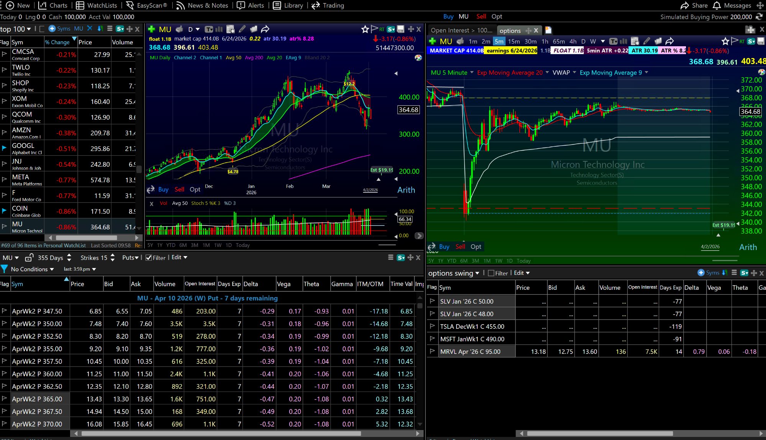The width and height of the screenshot is (766, 440).
Task: Switch to the Open Interest > 100 tab
Action: click(461, 30)
